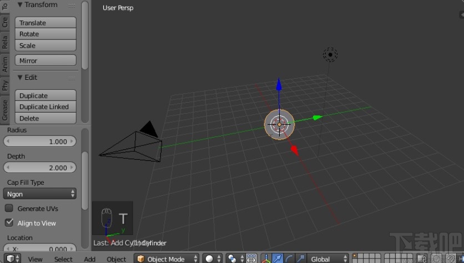This screenshot has width=464, height=263.
Task: Click the red X-axis manipulator arrow
Action: pyautogui.click(x=295, y=150)
